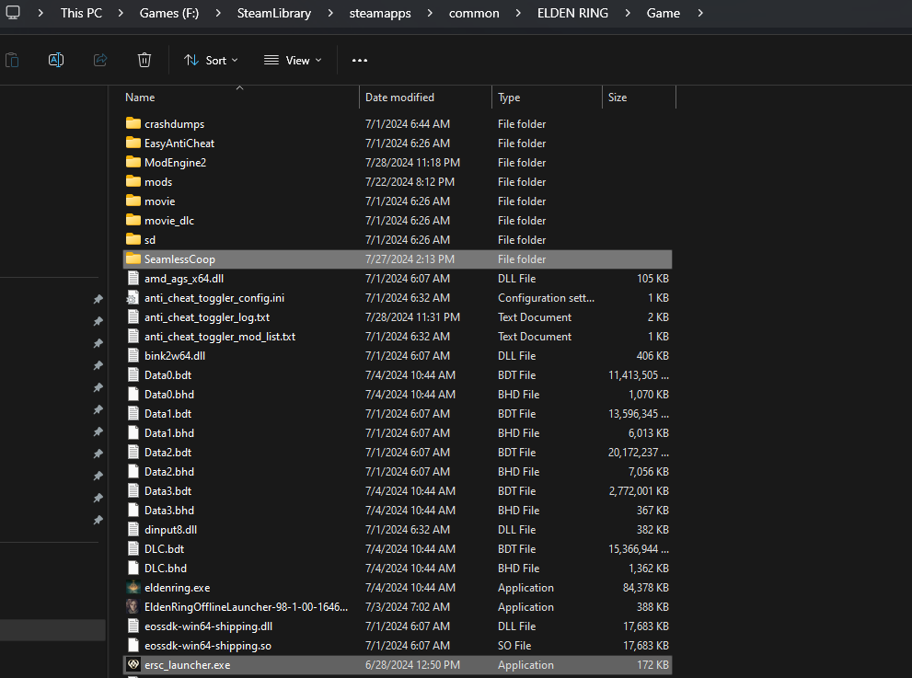Select anti_cheat_toggler_mod_list.txt file name
Viewport: 912px width, 678px height.
click(x=220, y=336)
